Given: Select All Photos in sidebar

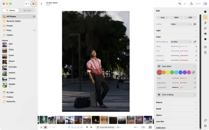Looking at the screenshot, I should pyautogui.click(x=19, y=16).
